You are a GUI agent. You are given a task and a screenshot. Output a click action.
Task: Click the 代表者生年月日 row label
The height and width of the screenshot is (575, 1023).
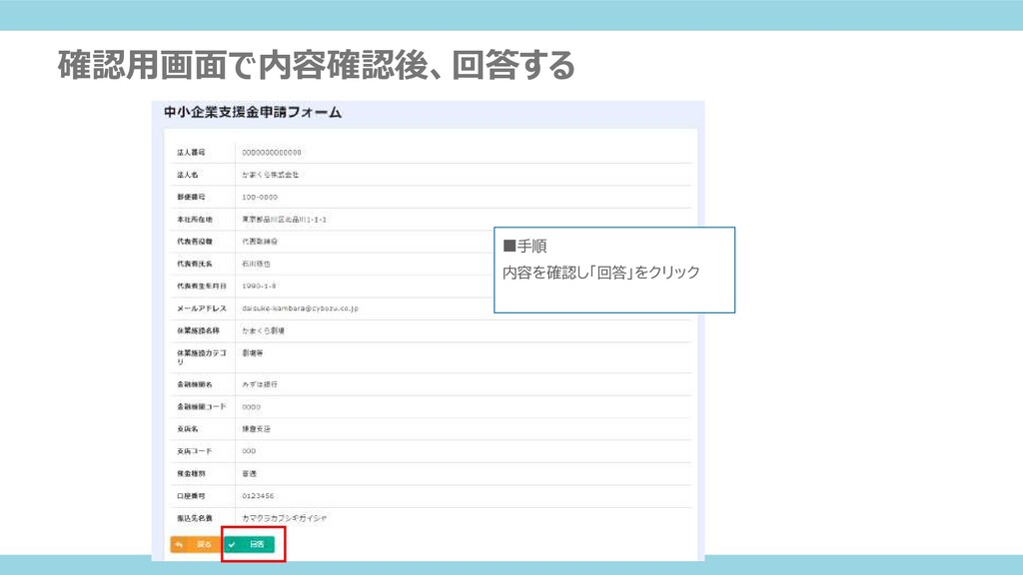click(202, 287)
